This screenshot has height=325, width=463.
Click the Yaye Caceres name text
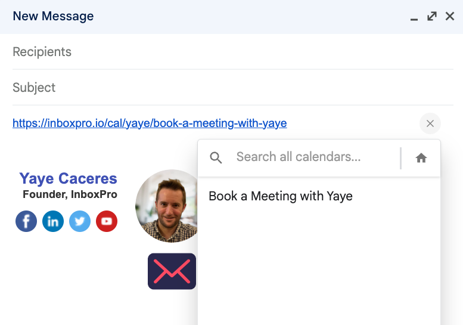(68, 178)
